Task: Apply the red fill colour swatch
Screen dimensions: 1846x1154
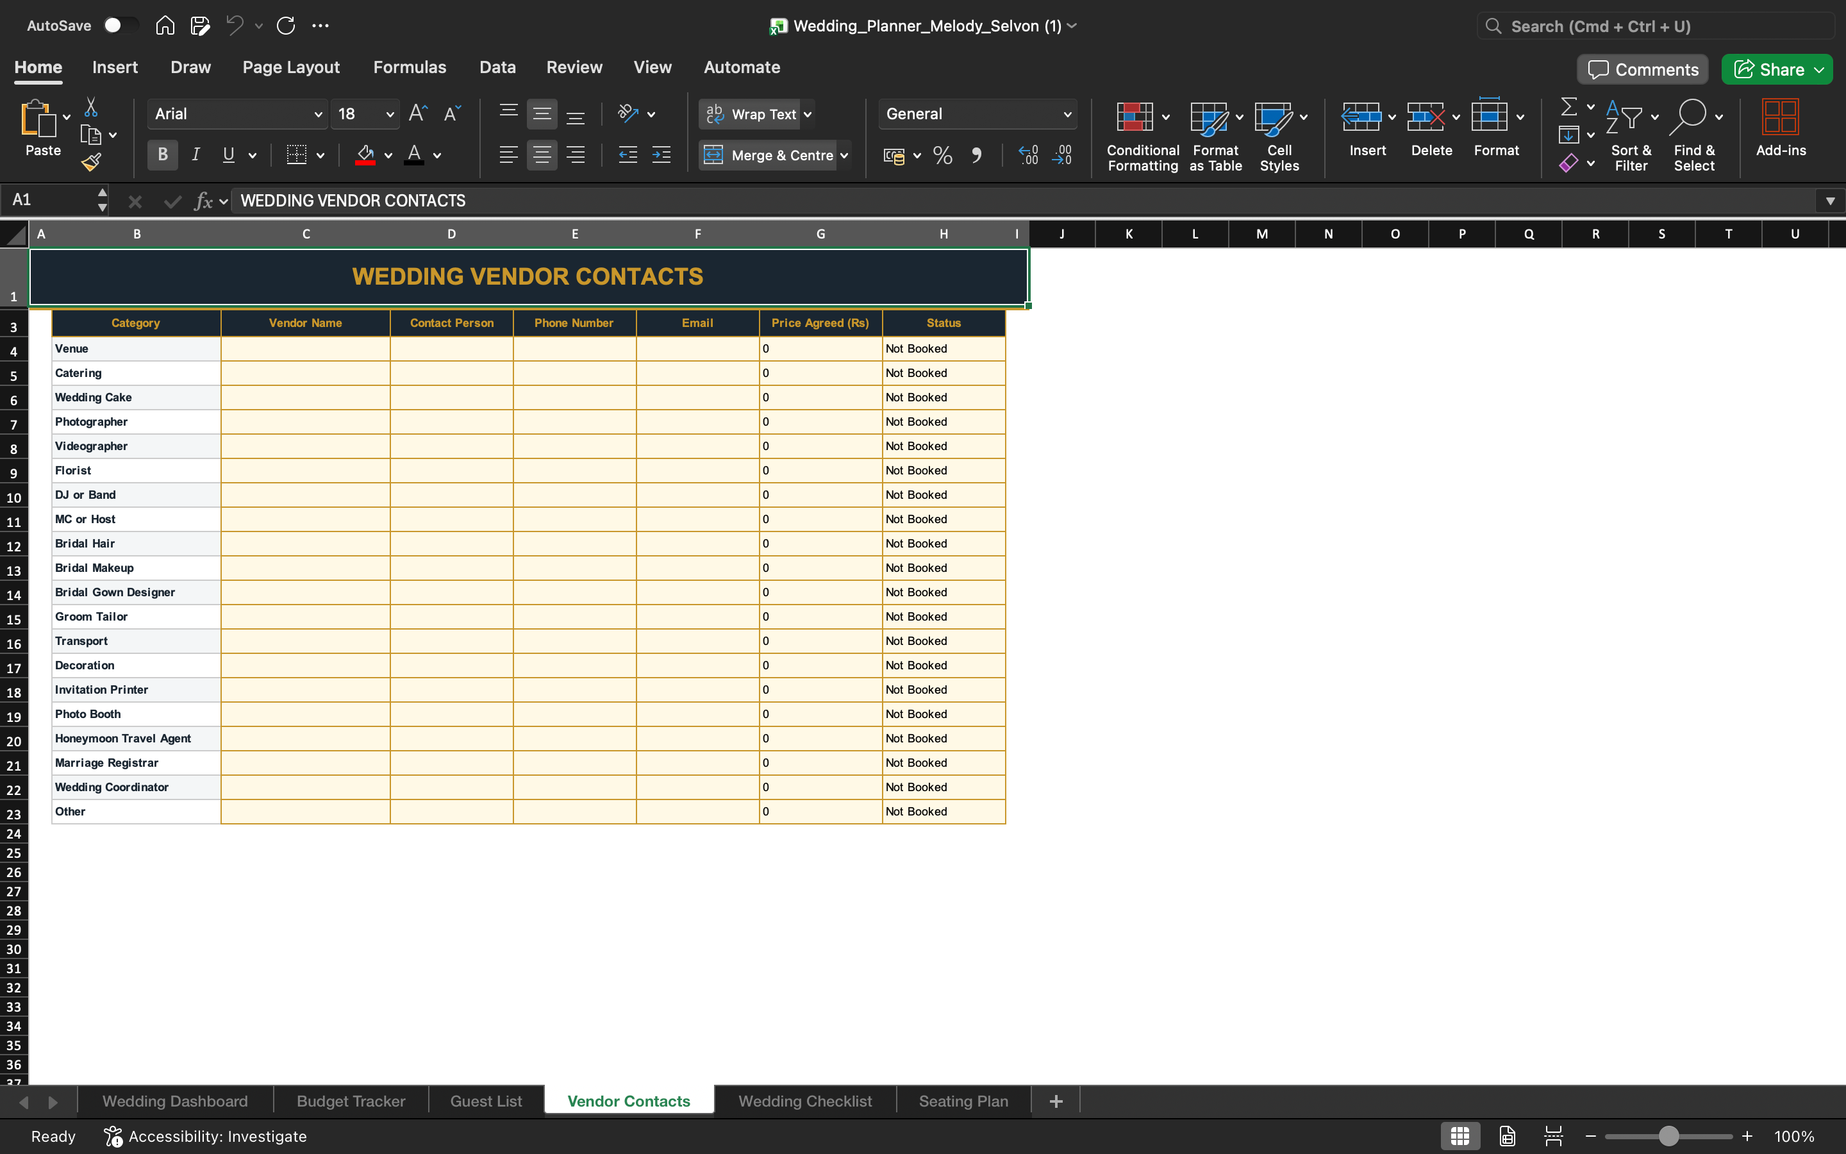Action: click(365, 155)
